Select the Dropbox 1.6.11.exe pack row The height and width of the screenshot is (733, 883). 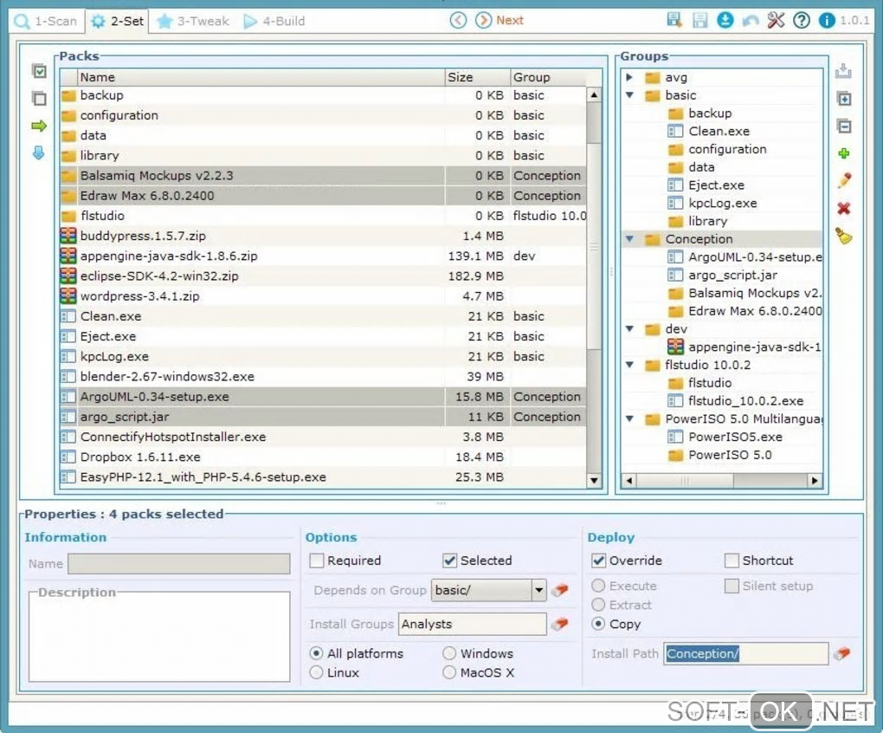pyautogui.click(x=323, y=457)
